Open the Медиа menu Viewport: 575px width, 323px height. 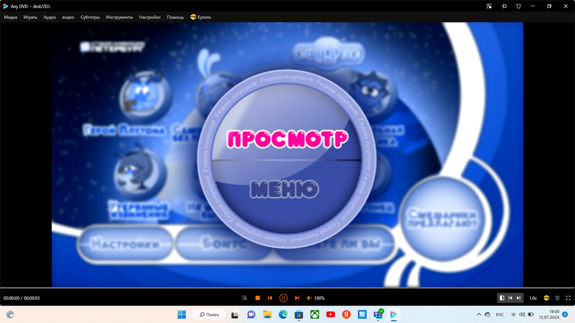10,17
